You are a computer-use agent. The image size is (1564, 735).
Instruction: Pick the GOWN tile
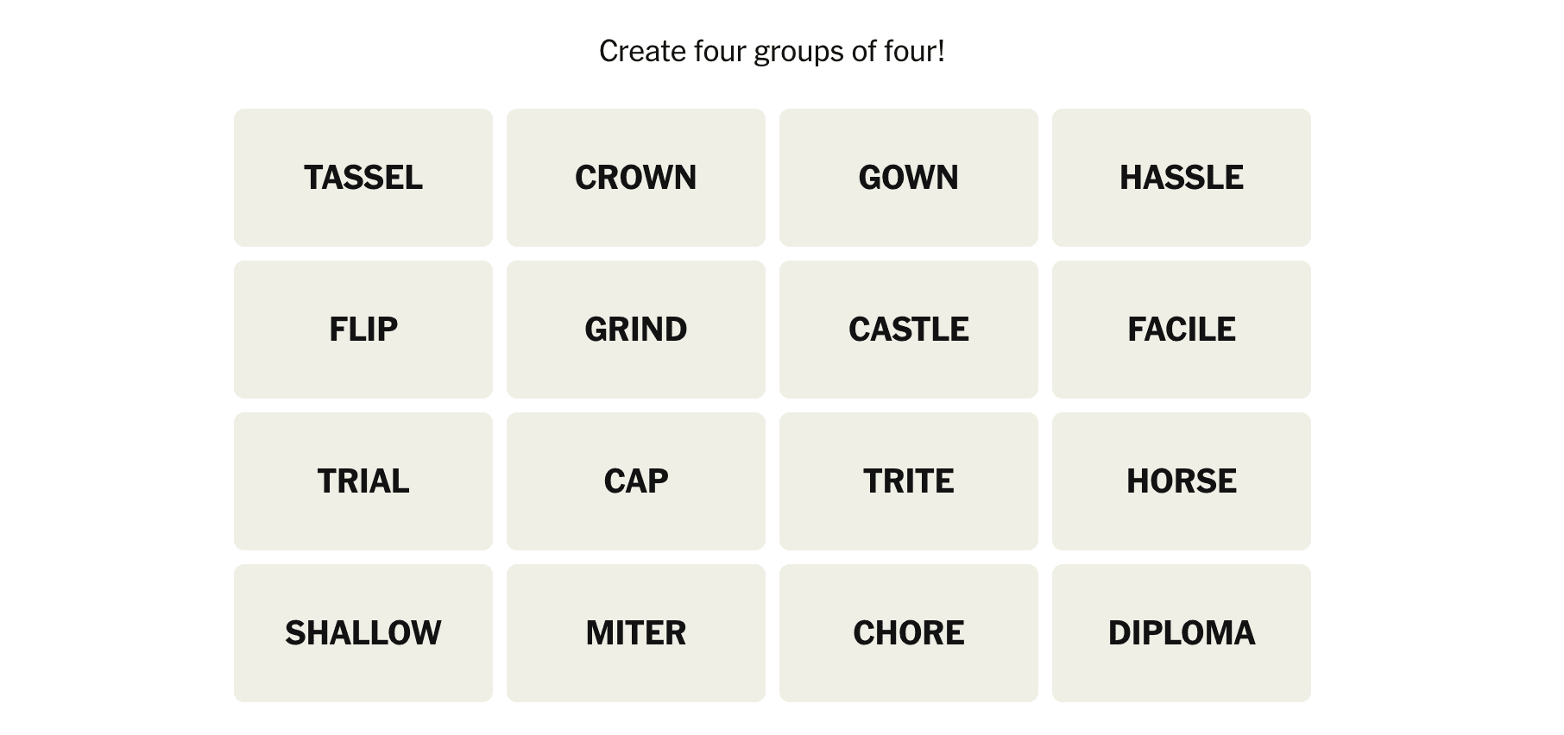click(x=908, y=178)
